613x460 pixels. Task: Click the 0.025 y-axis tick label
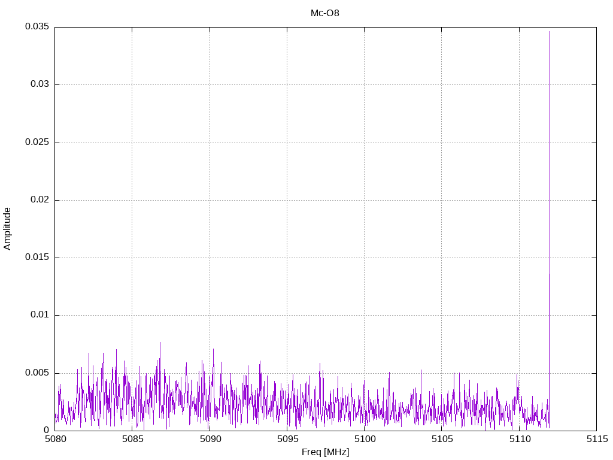point(37,143)
